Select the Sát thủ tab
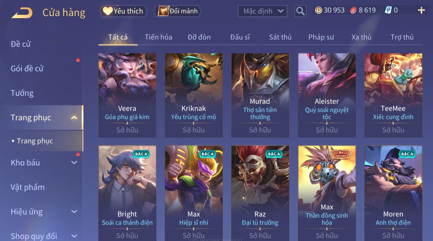Viewport: 433px width, 241px height. 280,37
